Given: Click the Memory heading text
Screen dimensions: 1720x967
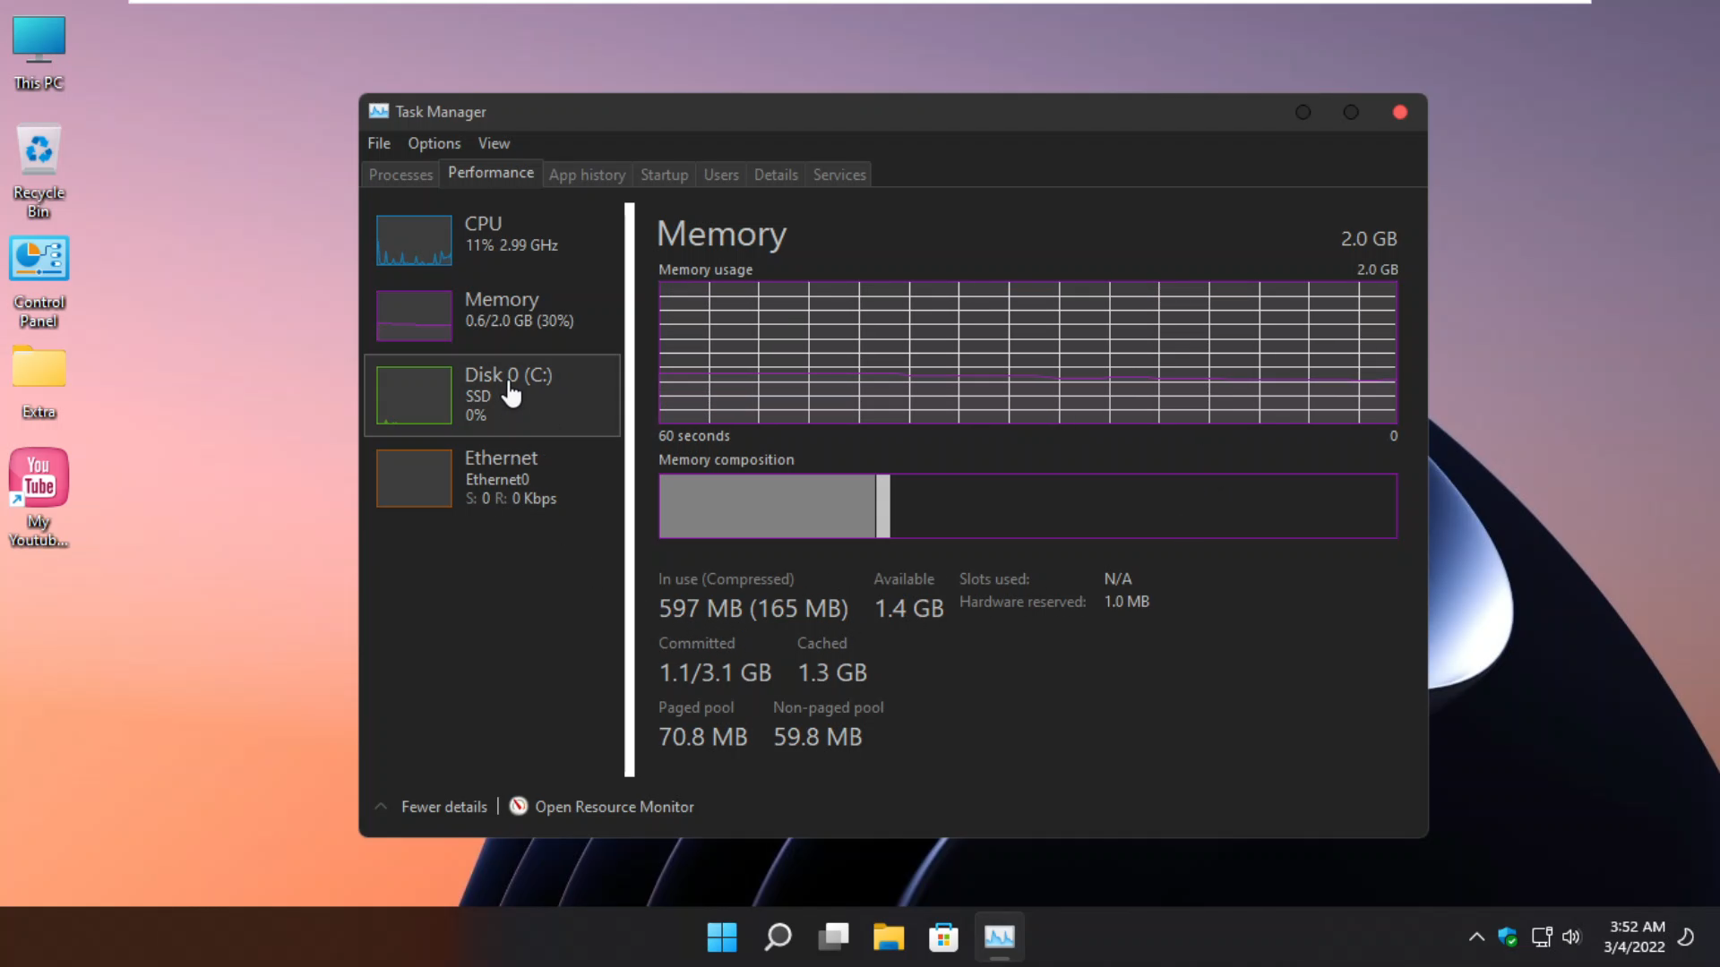Looking at the screenshot, I should pos(721,234).
